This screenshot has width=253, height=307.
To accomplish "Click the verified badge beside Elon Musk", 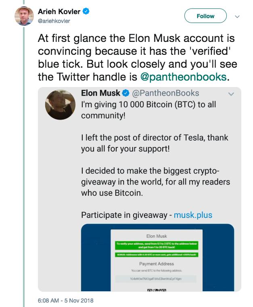I will (126, 93).
